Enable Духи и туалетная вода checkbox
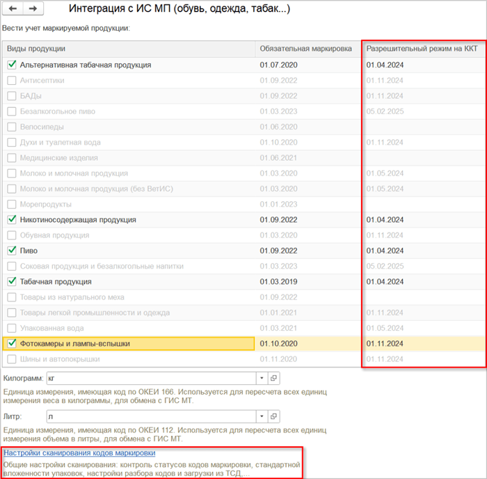Image resolution: width=487 pixels, height=479 pixels. 12,142
